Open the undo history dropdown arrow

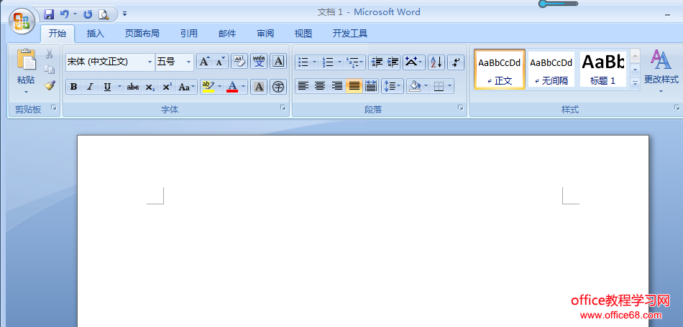tap(75, 14)
